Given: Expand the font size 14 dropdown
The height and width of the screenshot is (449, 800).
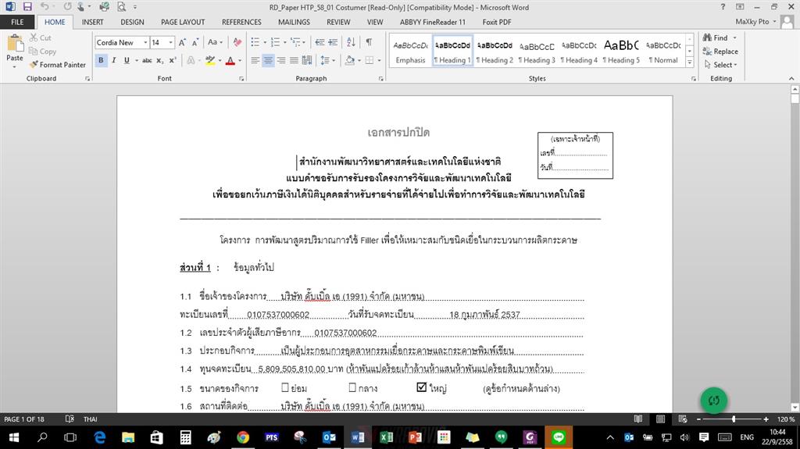Looking at the screenshot, I should pos(171,42).
